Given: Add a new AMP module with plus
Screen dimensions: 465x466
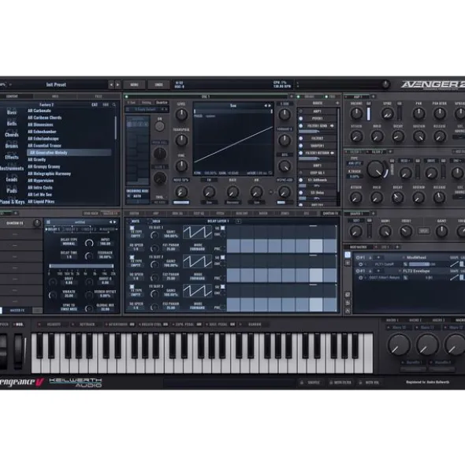Looking at the screenshot, I should pos(374,96).
